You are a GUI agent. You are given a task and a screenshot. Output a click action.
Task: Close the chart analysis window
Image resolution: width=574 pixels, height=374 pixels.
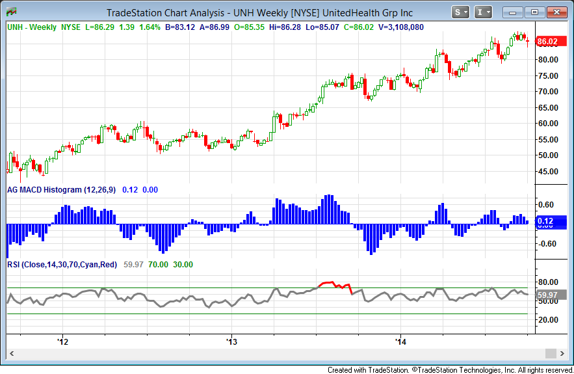[557, 12]
